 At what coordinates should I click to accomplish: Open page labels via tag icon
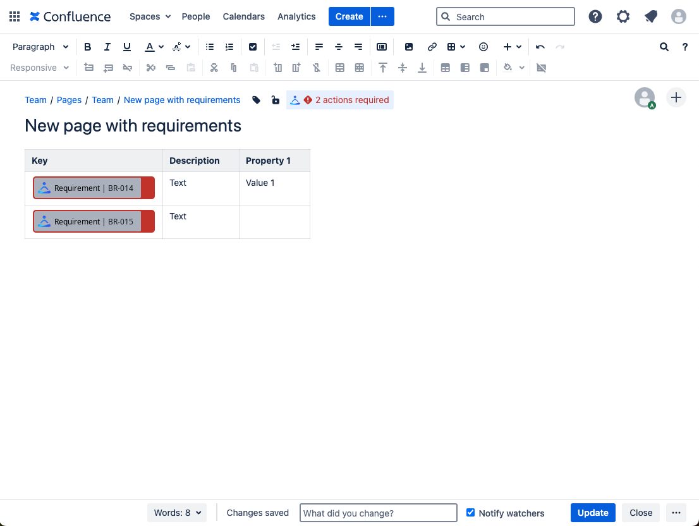[x=257, y=100]
